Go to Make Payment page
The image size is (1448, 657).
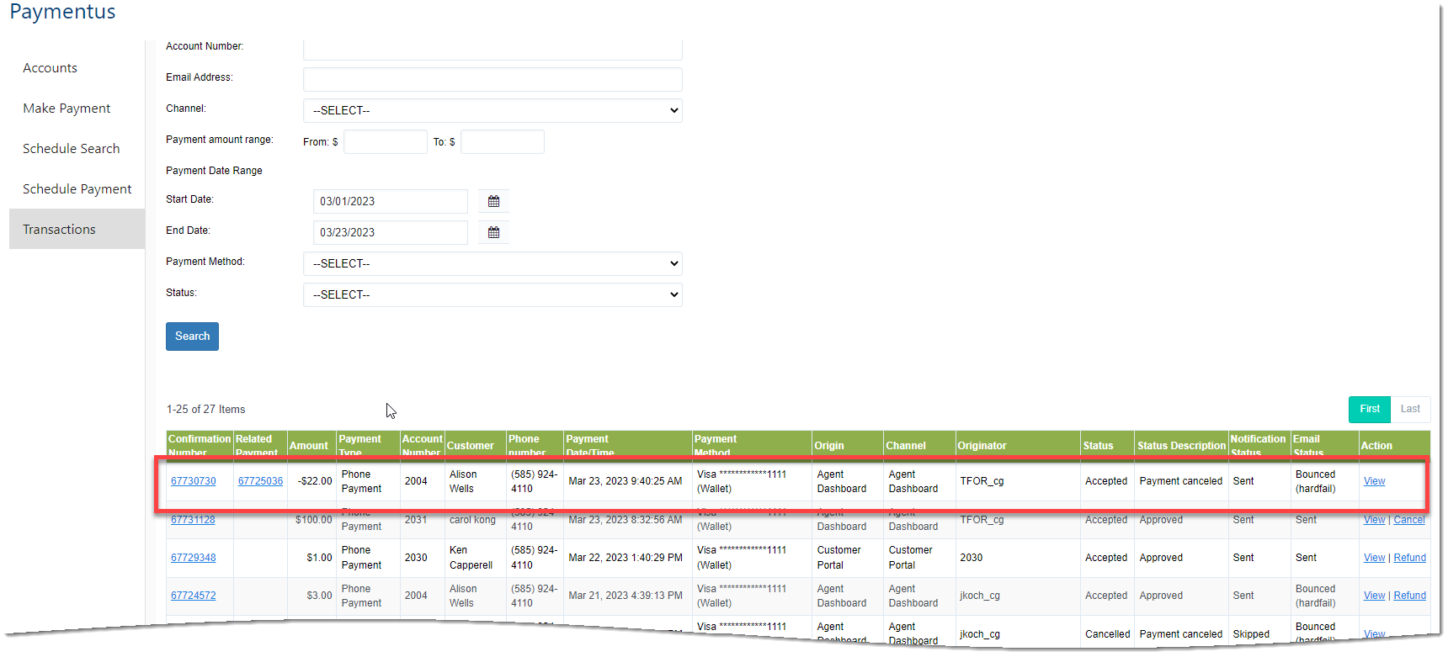point(67,109)
